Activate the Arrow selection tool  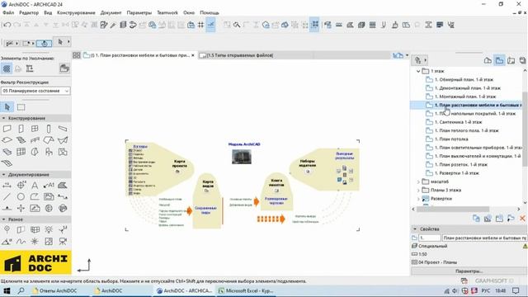click(x=7, y=107)
